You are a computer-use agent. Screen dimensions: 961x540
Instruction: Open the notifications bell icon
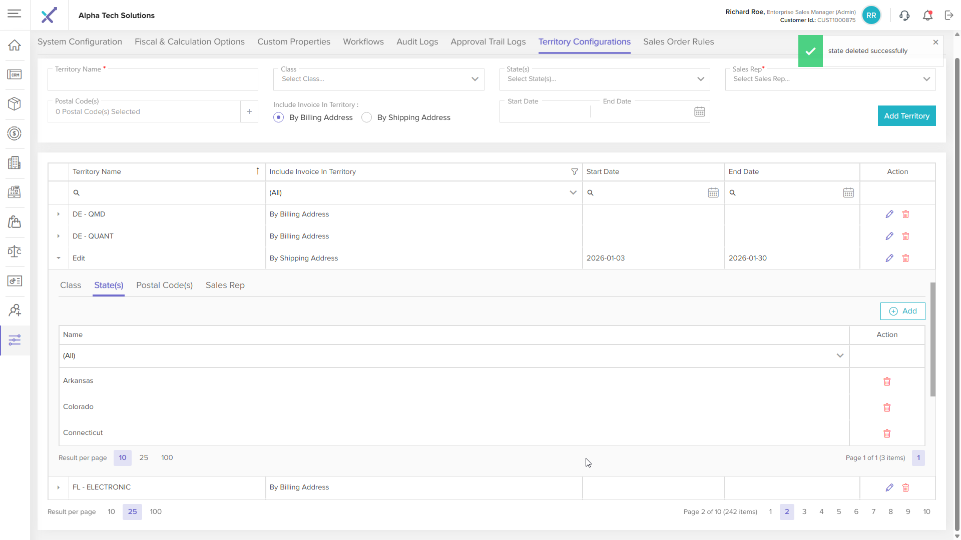coord(927,15)
